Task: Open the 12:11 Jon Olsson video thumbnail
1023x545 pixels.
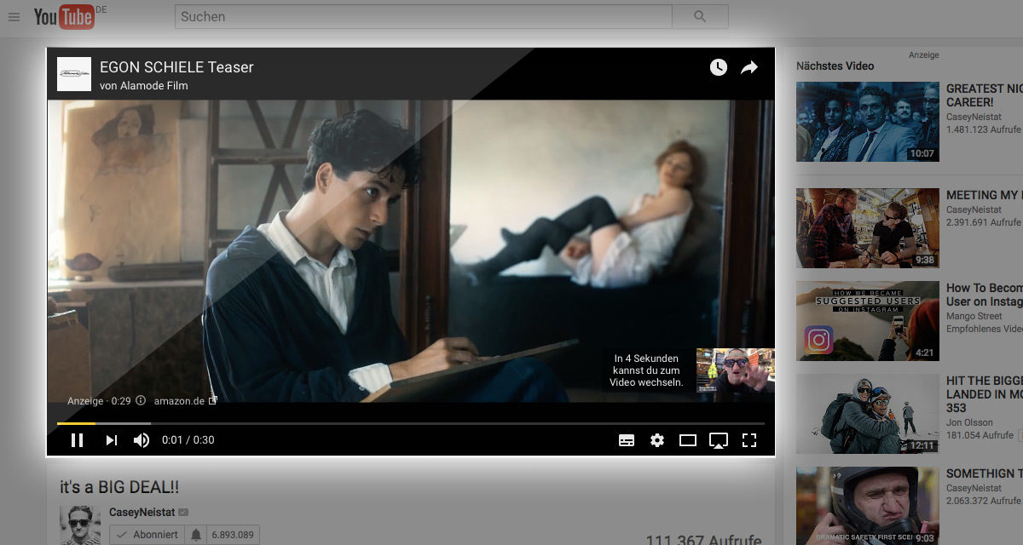Action: click(867, 414)
